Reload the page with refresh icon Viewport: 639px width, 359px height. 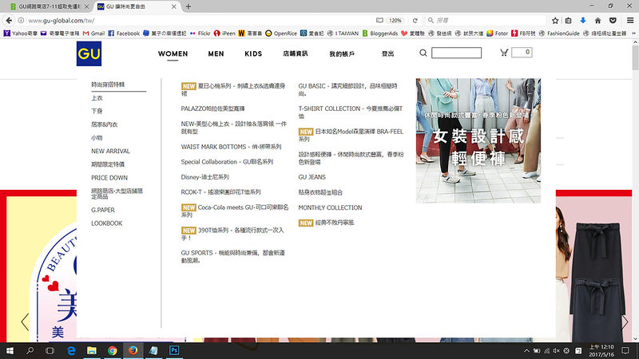coord(415,21)
